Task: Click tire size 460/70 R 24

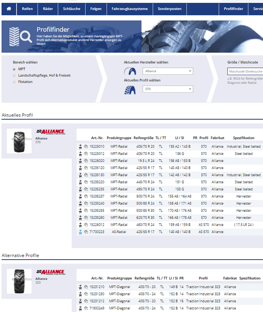Action: [145, 225]
